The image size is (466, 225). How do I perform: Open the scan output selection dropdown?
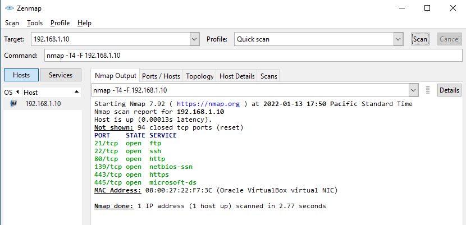414,90
